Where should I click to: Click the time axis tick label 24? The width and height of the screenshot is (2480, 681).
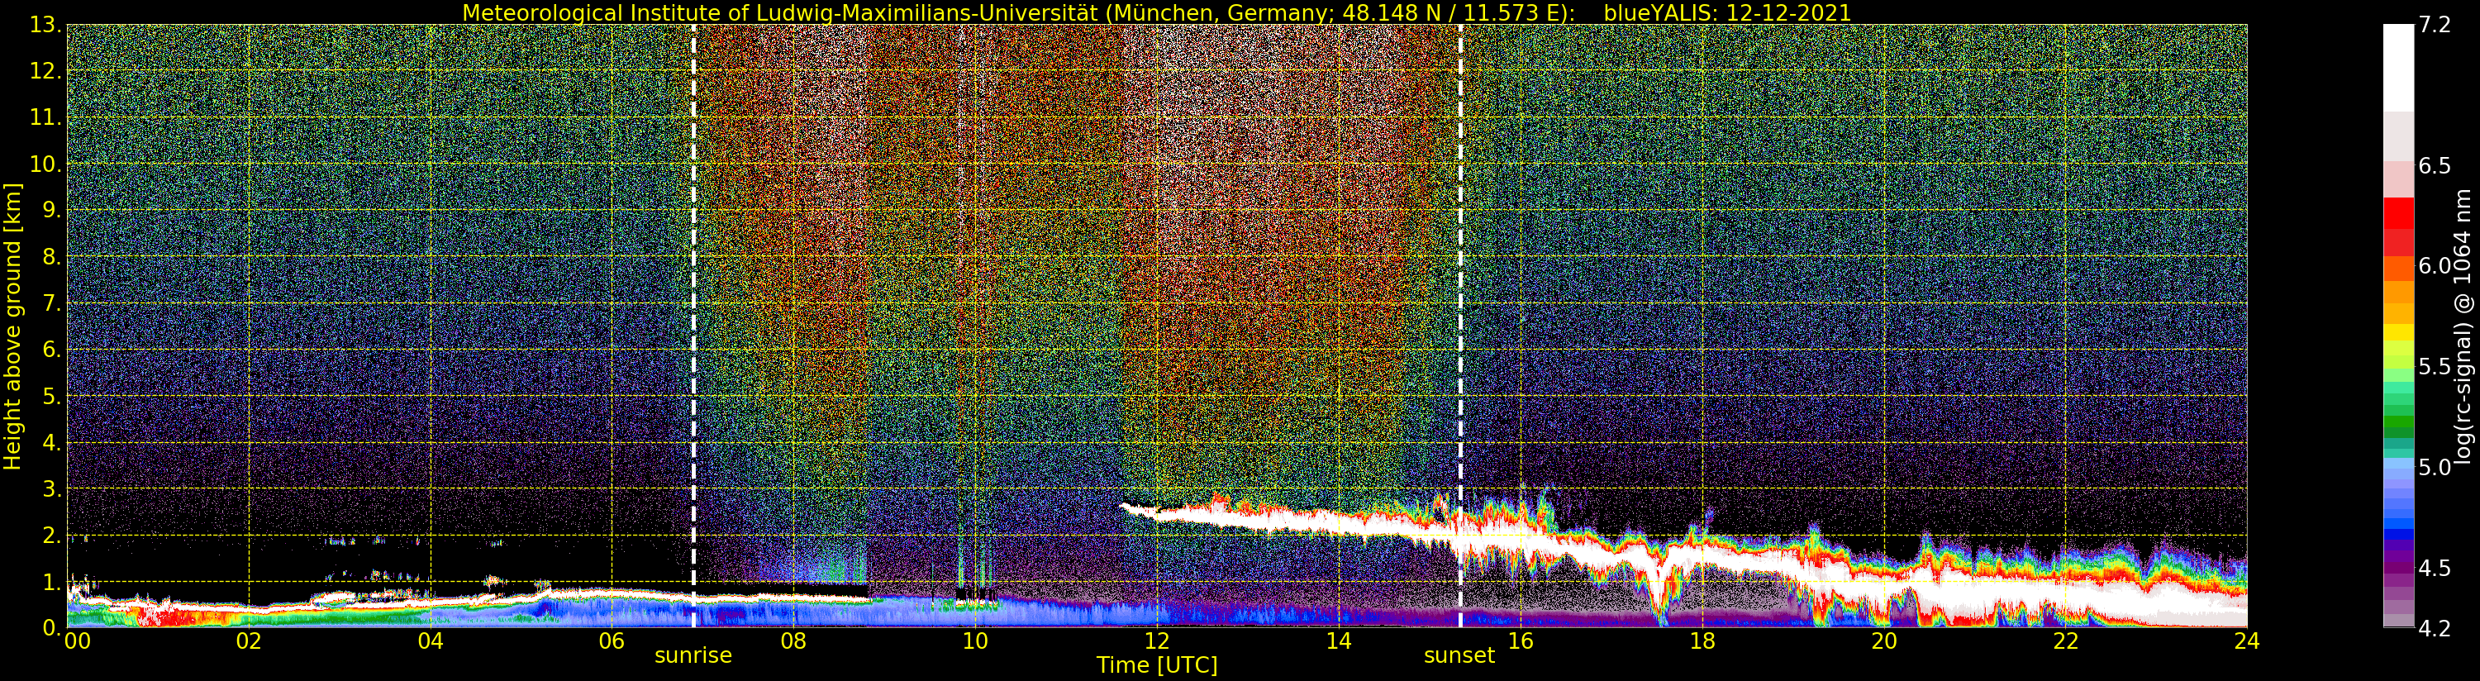tap(2247, 641)
